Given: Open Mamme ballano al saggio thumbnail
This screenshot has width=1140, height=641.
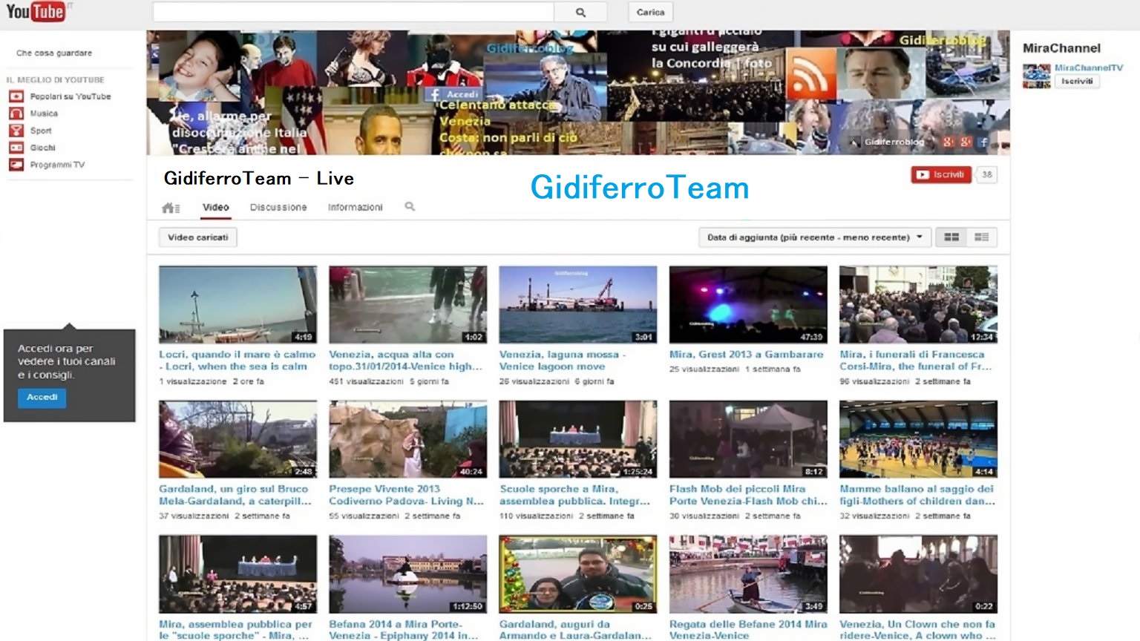Looking at the screenshot, I should tap(918, 439).
